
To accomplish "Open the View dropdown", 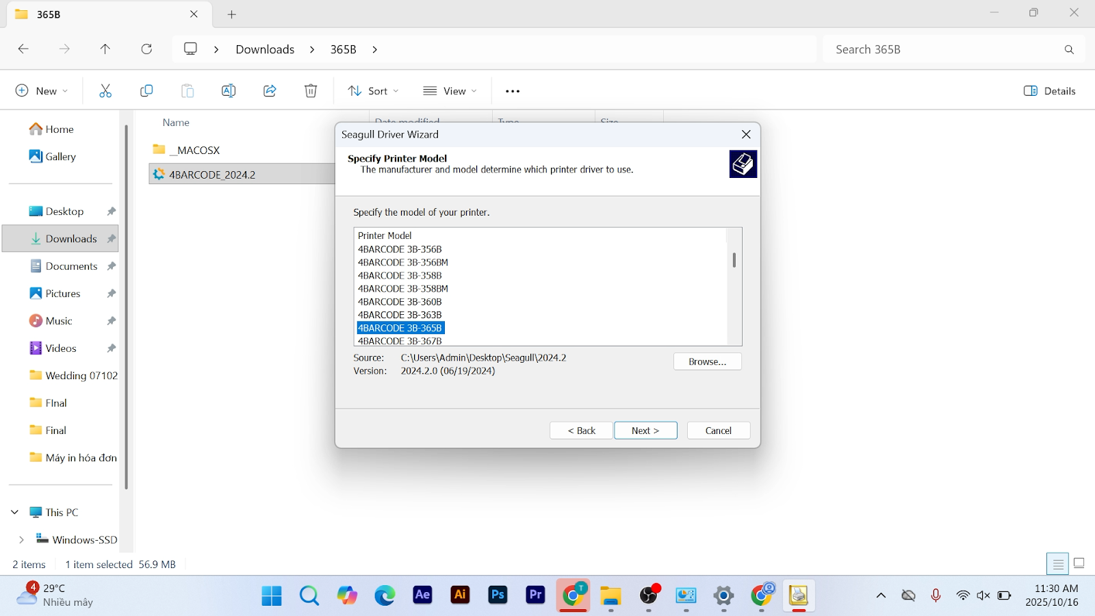I will click(450, 91).
